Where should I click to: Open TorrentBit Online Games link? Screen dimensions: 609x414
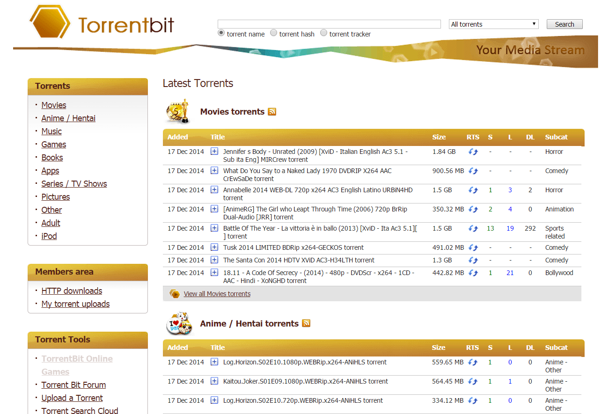77,365
